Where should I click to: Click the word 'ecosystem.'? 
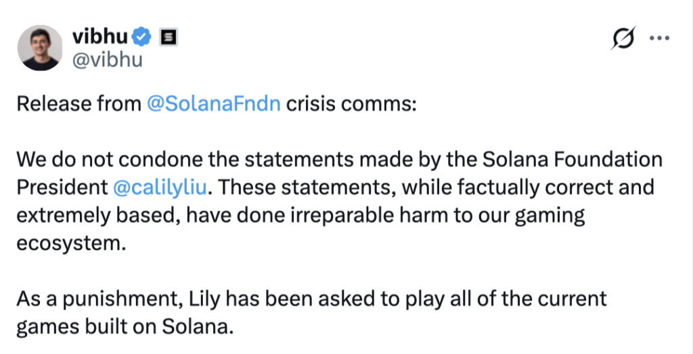coord(71,243)
